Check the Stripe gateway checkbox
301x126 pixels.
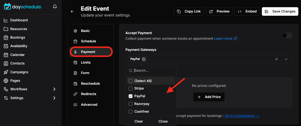pyautogui.click(x=131, y=88)
